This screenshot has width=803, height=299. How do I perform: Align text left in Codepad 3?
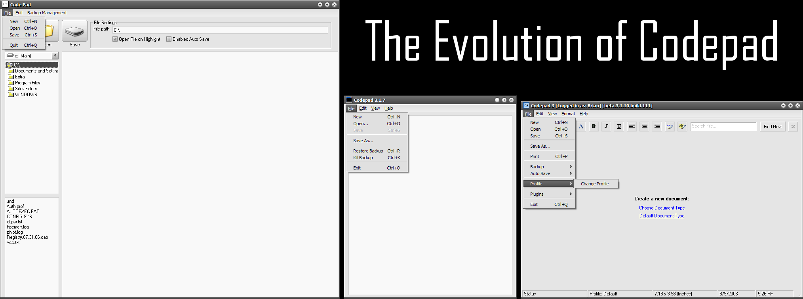pos(632,126)
